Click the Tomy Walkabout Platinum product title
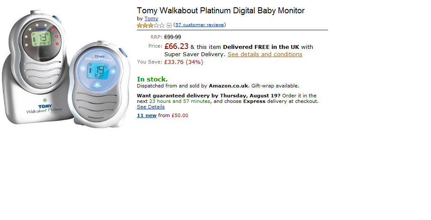 [220, 11]
